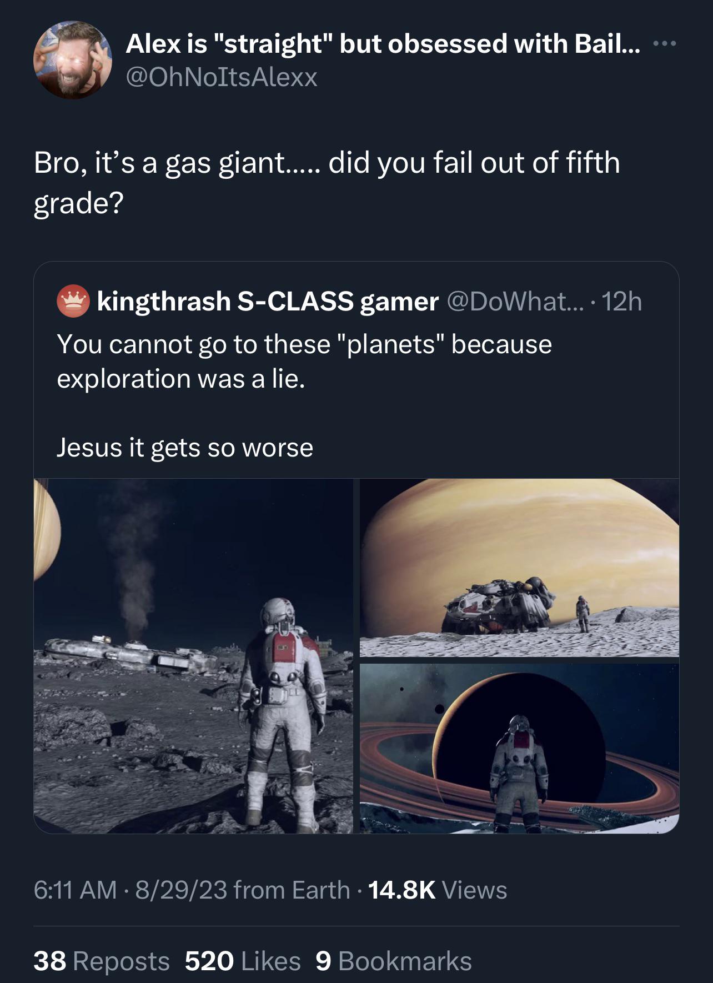Show the 14.8K Views analytics
713x983 pixels.
[438, 890]
